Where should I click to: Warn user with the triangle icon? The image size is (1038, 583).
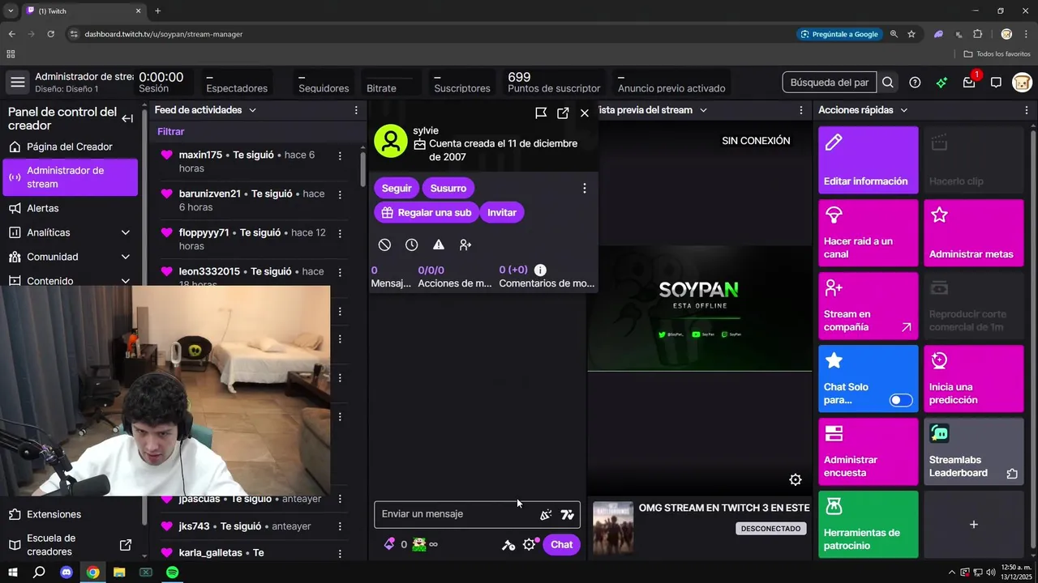click(439, 245)
